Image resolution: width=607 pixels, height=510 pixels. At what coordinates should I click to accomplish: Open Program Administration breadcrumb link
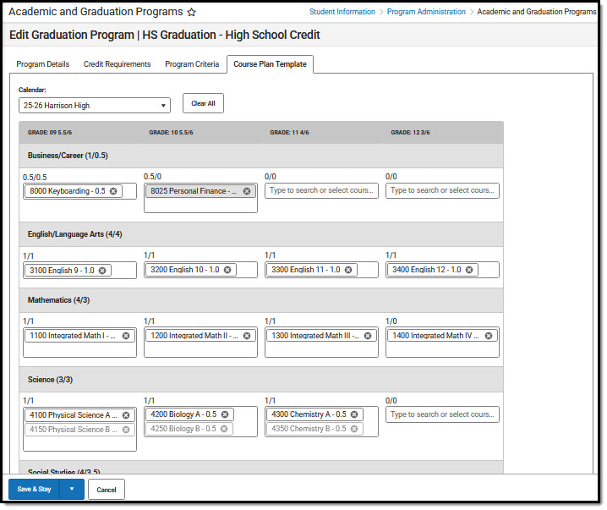[x=426, y=12]
